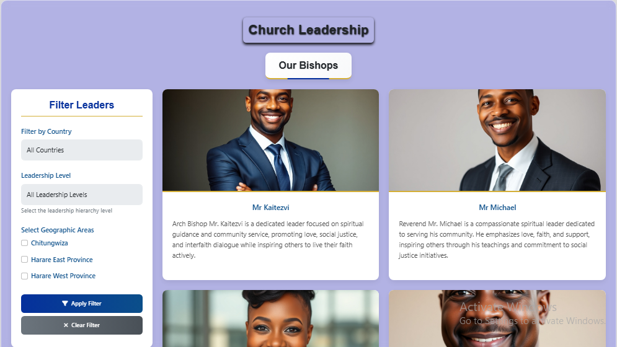Viewport: 617px width, 347px height.
Task: Tick the Chitungwiza checkbox
Action: click(x=24, y=243)
